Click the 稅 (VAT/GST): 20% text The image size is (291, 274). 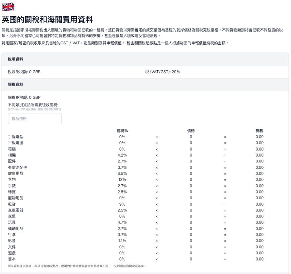(x=162, y=72)
